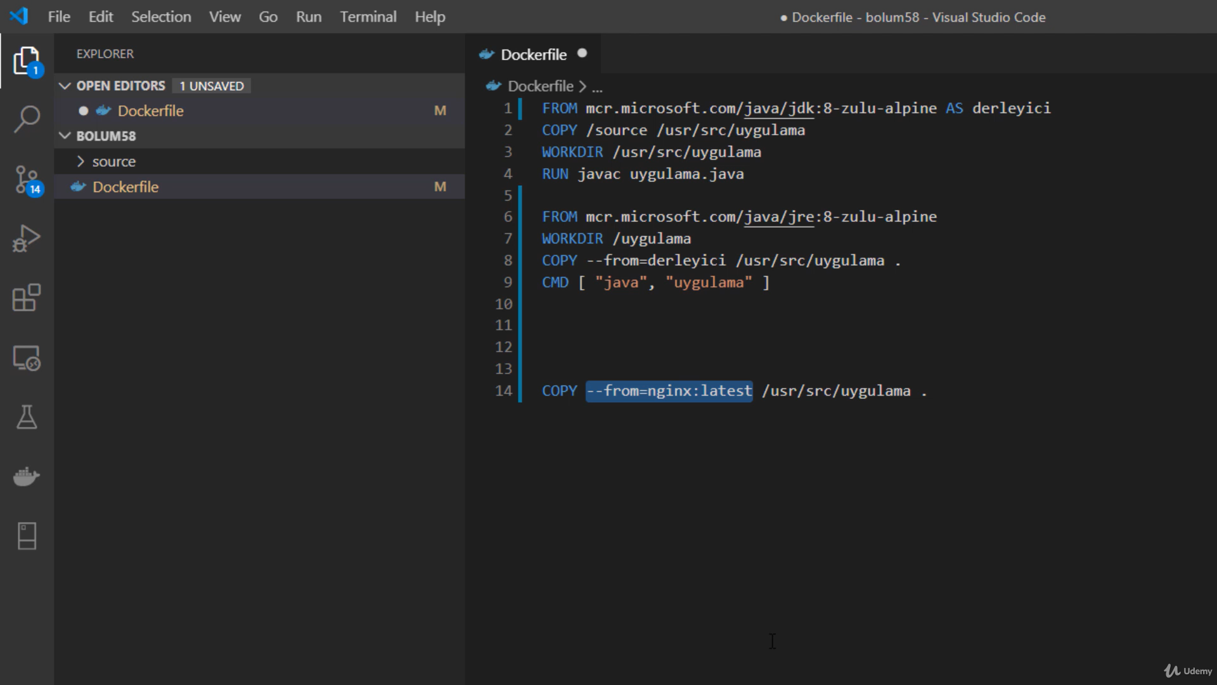Select the Explorer icon with badge 1

pos(26,60)
